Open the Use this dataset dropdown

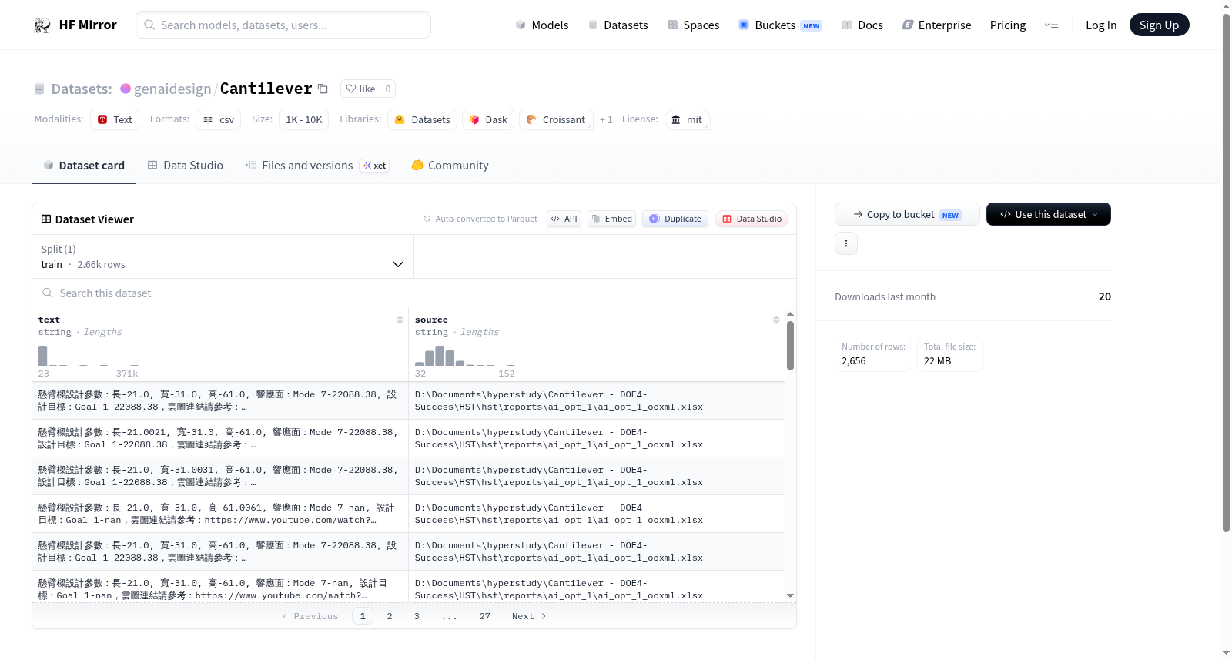pos(1048,214)
